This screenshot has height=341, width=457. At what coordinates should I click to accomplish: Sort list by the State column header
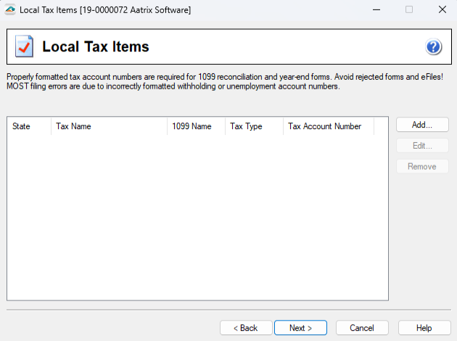click(x=29, y=126)
